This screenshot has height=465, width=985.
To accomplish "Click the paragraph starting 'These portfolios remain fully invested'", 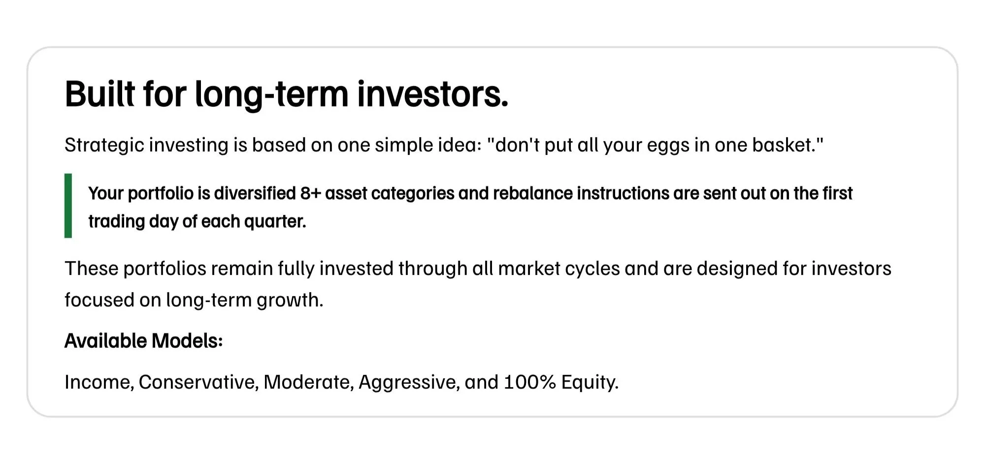I will (x=478, y=284).
